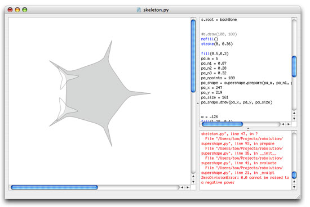Click the "pa_npoints = 100" code line
This screenshot has width=310, height=207.
[218, 78]
